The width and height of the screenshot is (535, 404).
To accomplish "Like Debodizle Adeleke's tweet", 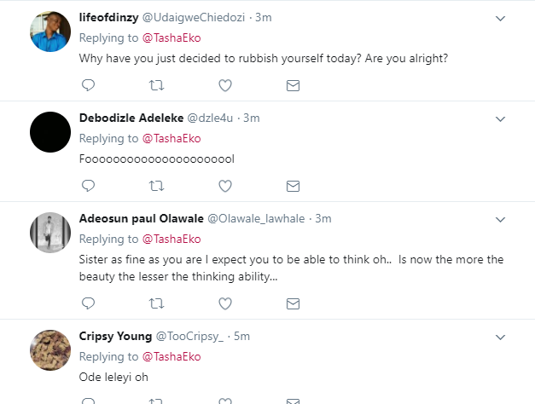I will 225,185.
